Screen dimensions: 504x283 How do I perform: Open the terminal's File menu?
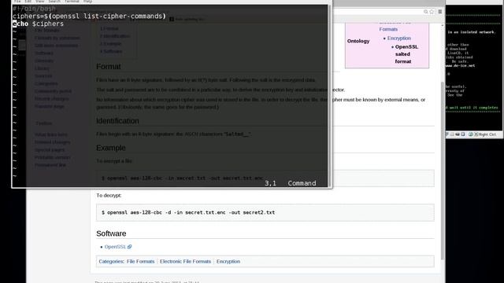coord(17,2)
